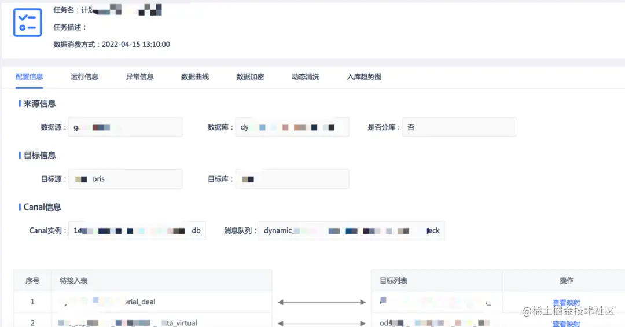Switch to the 数据曲线 tab
The width and height of the screenshot is (625, 327).
coord(195,76)
